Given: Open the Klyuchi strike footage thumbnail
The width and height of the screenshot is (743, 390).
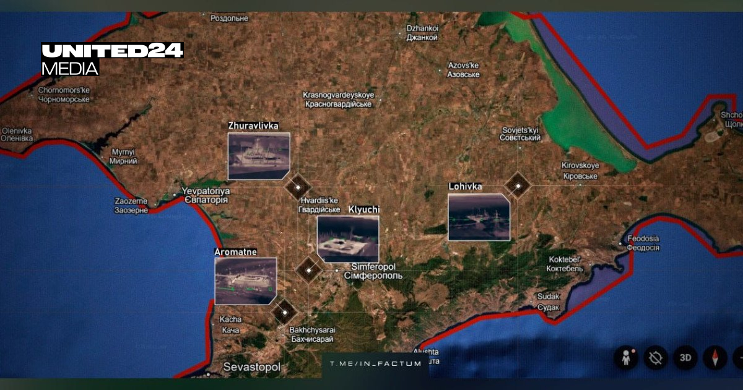Looking at the screenshot, I should 348,238.
